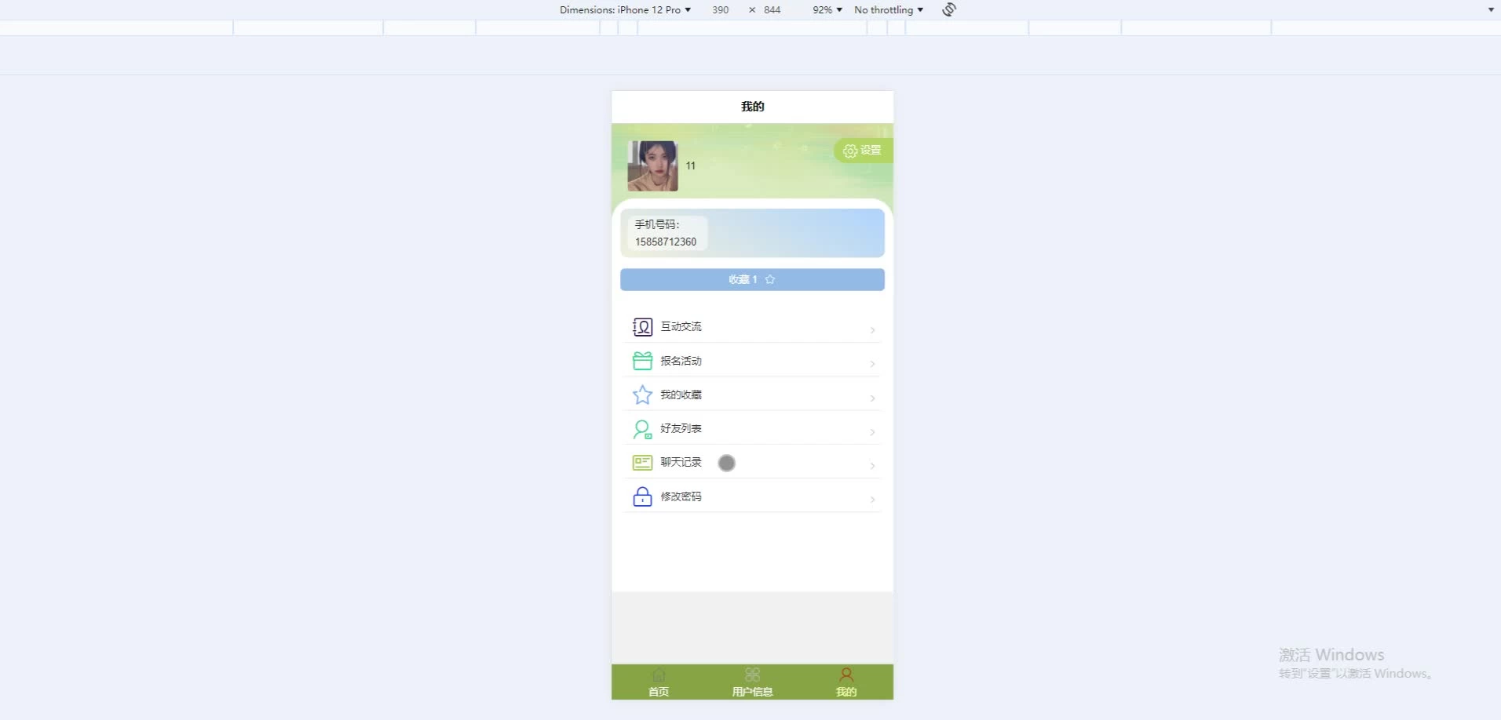
Task: Open 我的收藏 menu entry
Action: point(752,394)
